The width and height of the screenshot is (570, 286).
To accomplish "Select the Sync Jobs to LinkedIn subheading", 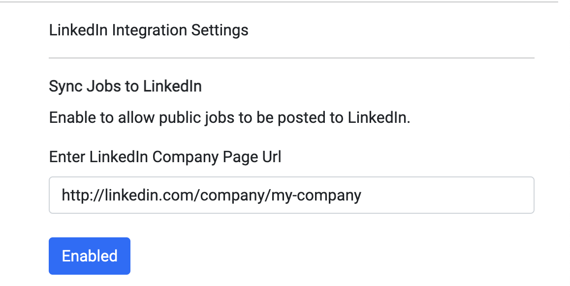I will 125,87.
